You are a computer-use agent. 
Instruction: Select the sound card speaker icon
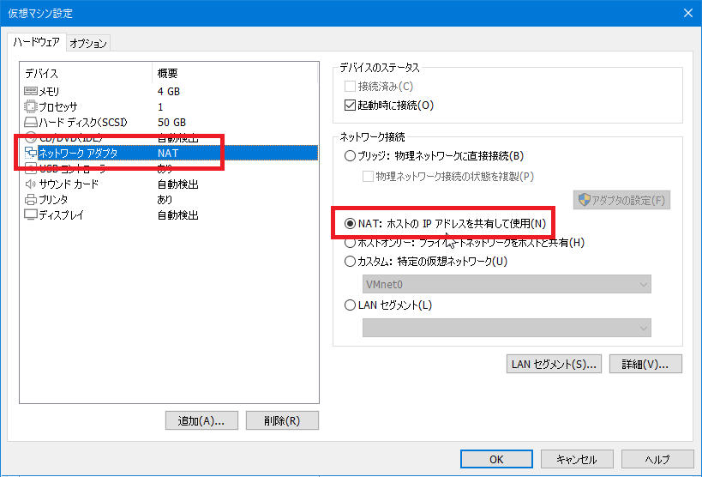31,184
